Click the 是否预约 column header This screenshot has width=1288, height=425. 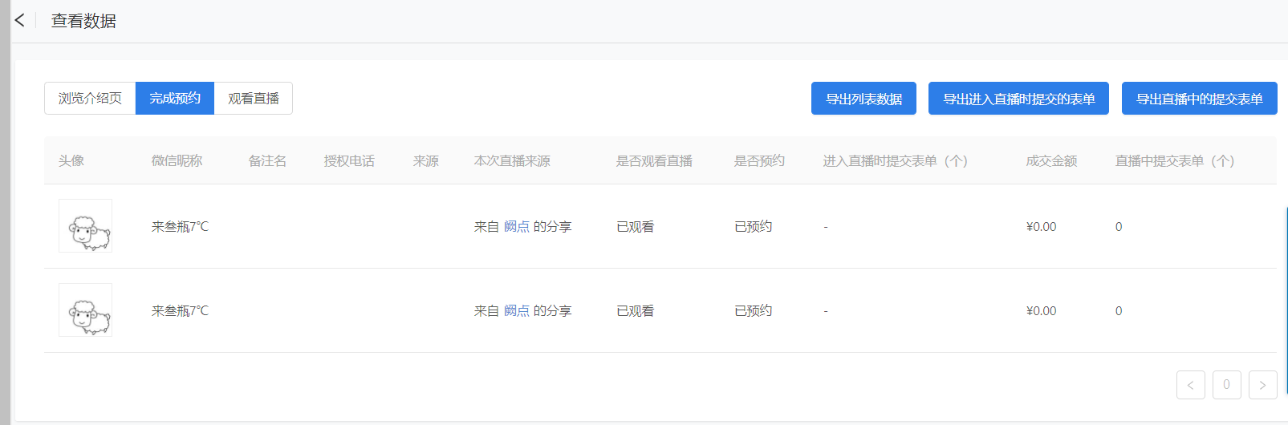760,161
